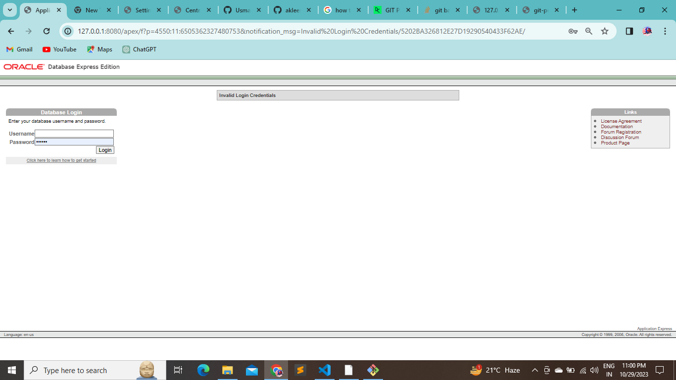
Task: Open the Documentation link in the Links panel
Action: (617, 126)
